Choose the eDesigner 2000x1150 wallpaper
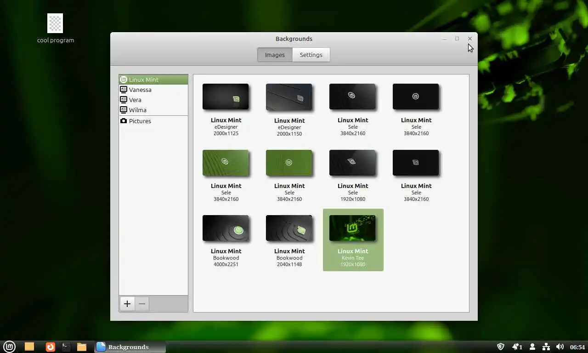 pos(289,110)
